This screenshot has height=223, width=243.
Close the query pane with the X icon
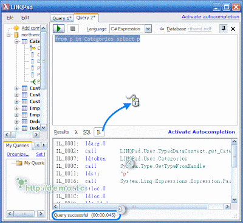[x=233, y=29]
